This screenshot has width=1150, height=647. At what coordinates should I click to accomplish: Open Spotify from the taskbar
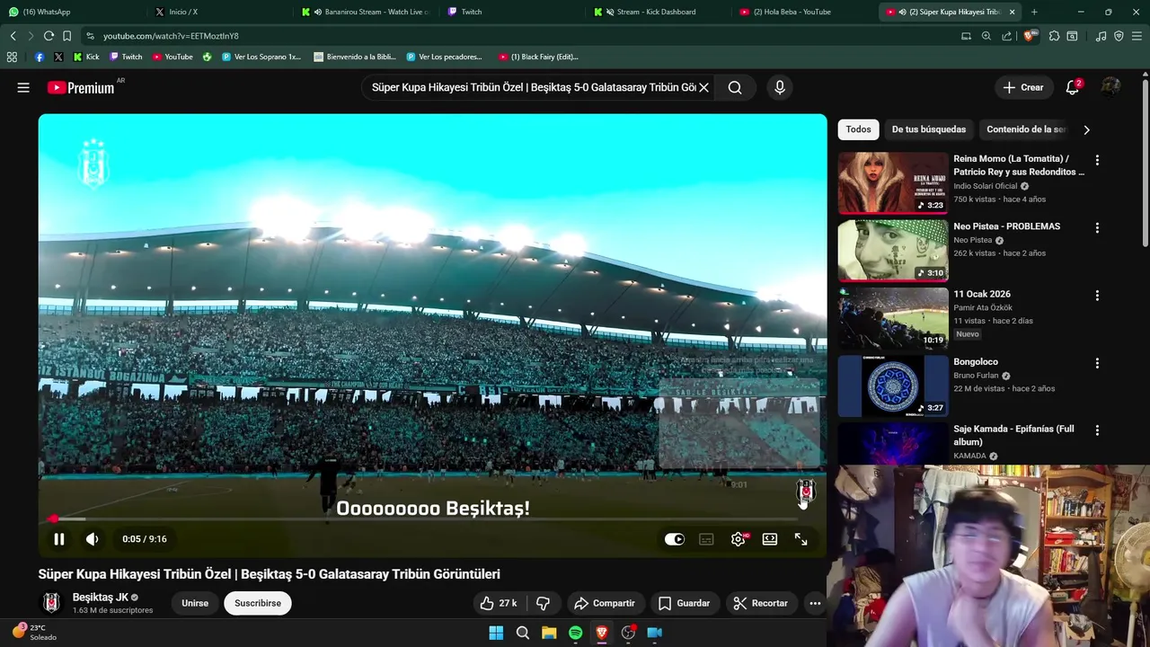click(x=575, y=633)
